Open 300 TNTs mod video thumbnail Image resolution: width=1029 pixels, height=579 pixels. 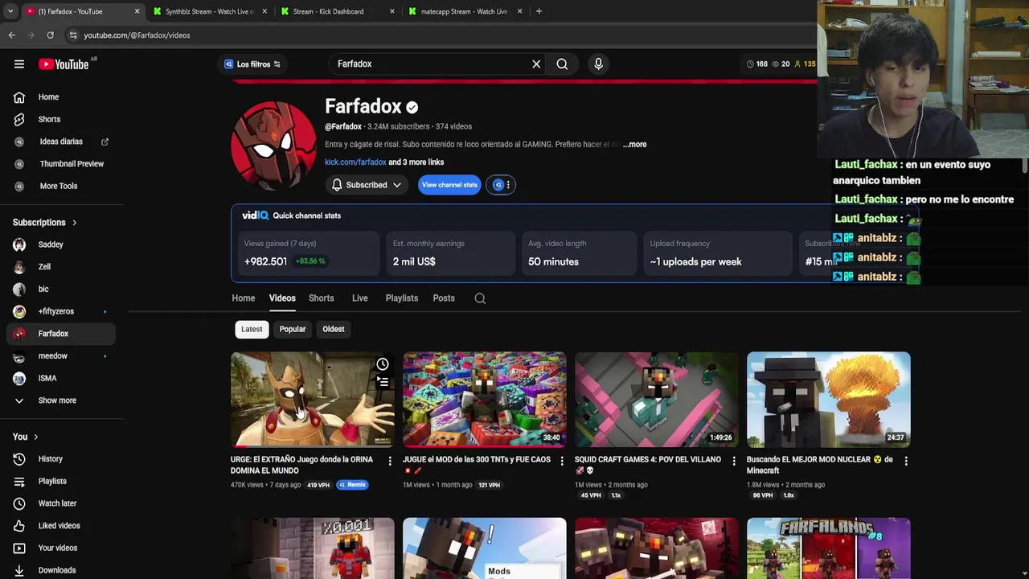485,399
